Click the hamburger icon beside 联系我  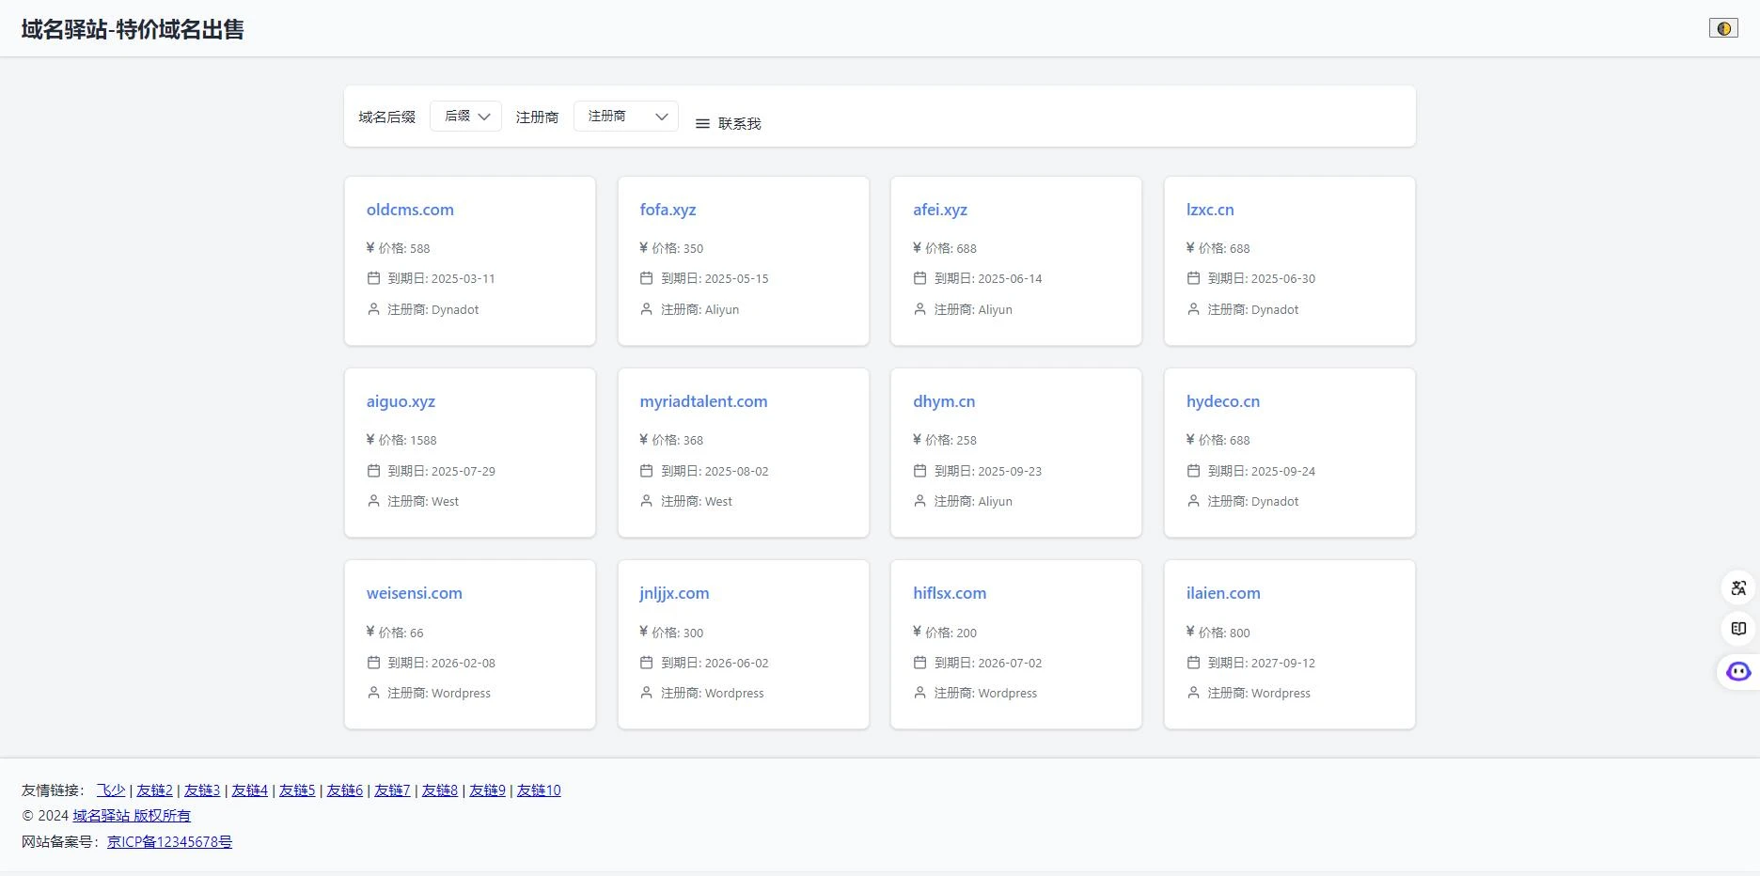coord(702,124)
